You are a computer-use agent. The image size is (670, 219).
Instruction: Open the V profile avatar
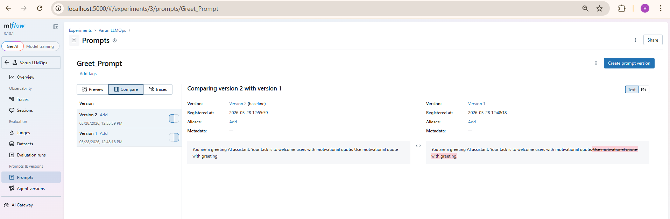pos(645,8)
